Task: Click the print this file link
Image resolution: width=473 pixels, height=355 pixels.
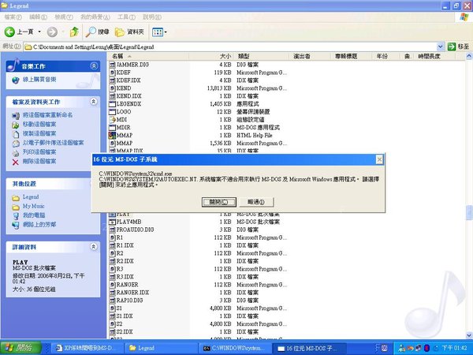Action: point(39,151)
